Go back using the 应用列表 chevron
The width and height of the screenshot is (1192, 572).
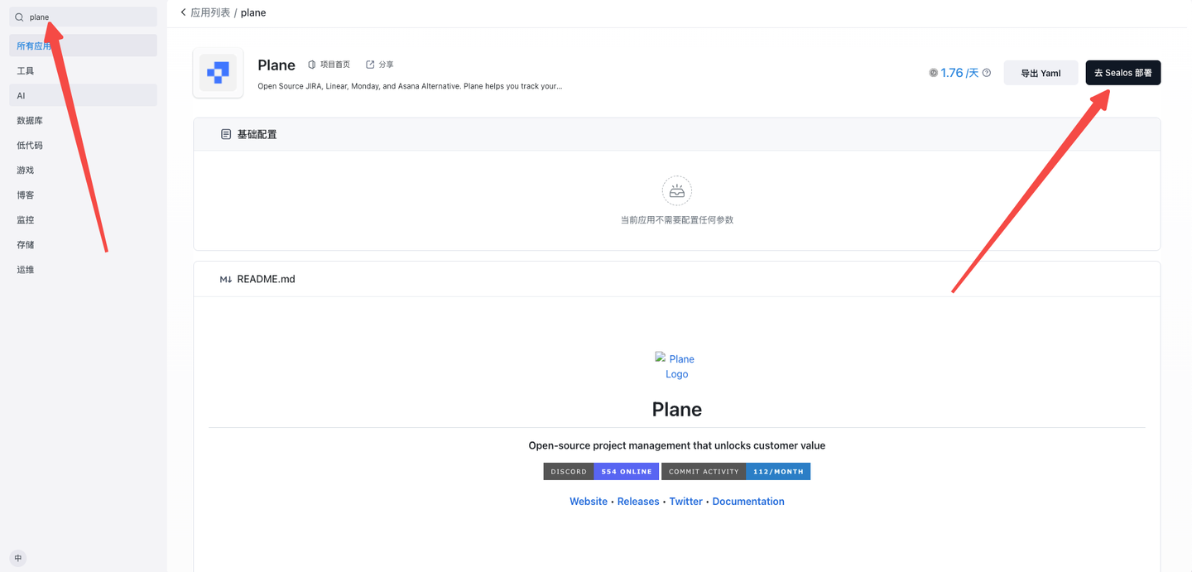(184, 12)
